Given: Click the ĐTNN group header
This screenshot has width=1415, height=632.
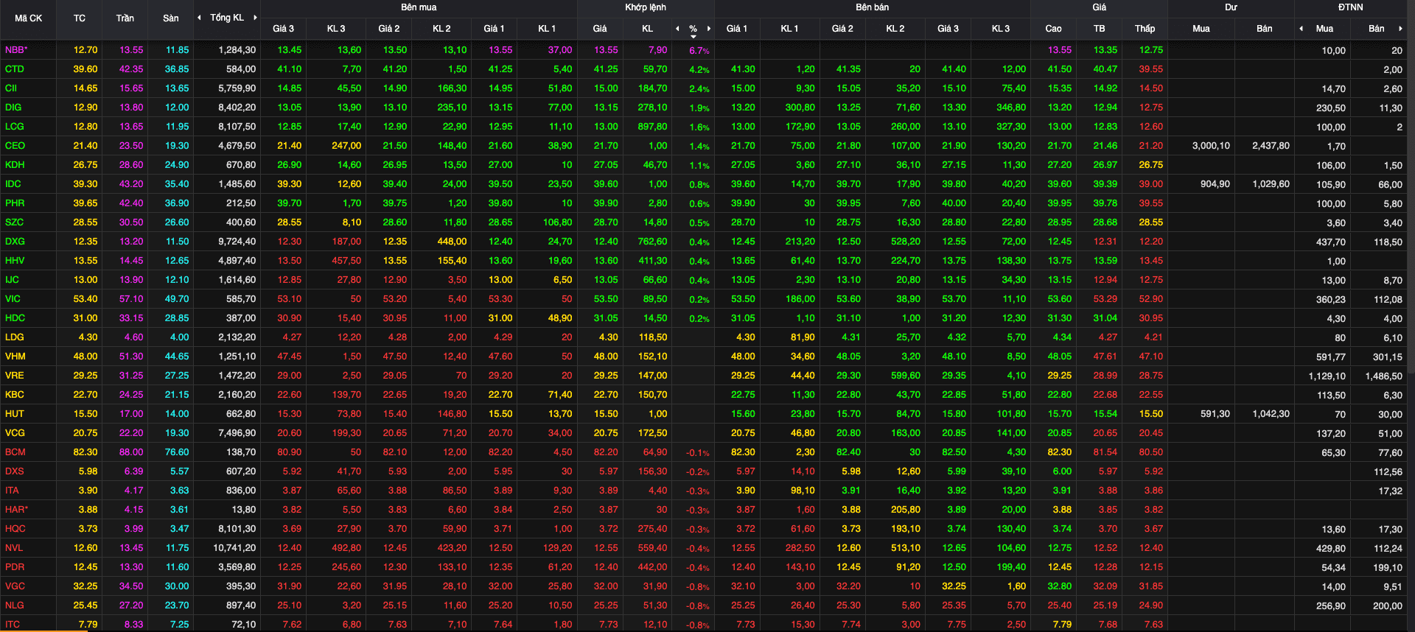Looking at the screenshot, I should pos(1351,7).
